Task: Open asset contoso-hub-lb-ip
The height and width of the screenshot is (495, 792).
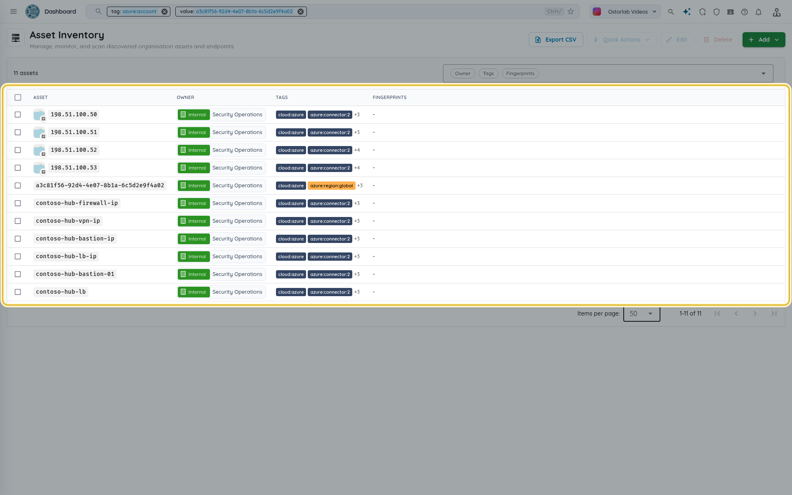Action: pos(66,257)
